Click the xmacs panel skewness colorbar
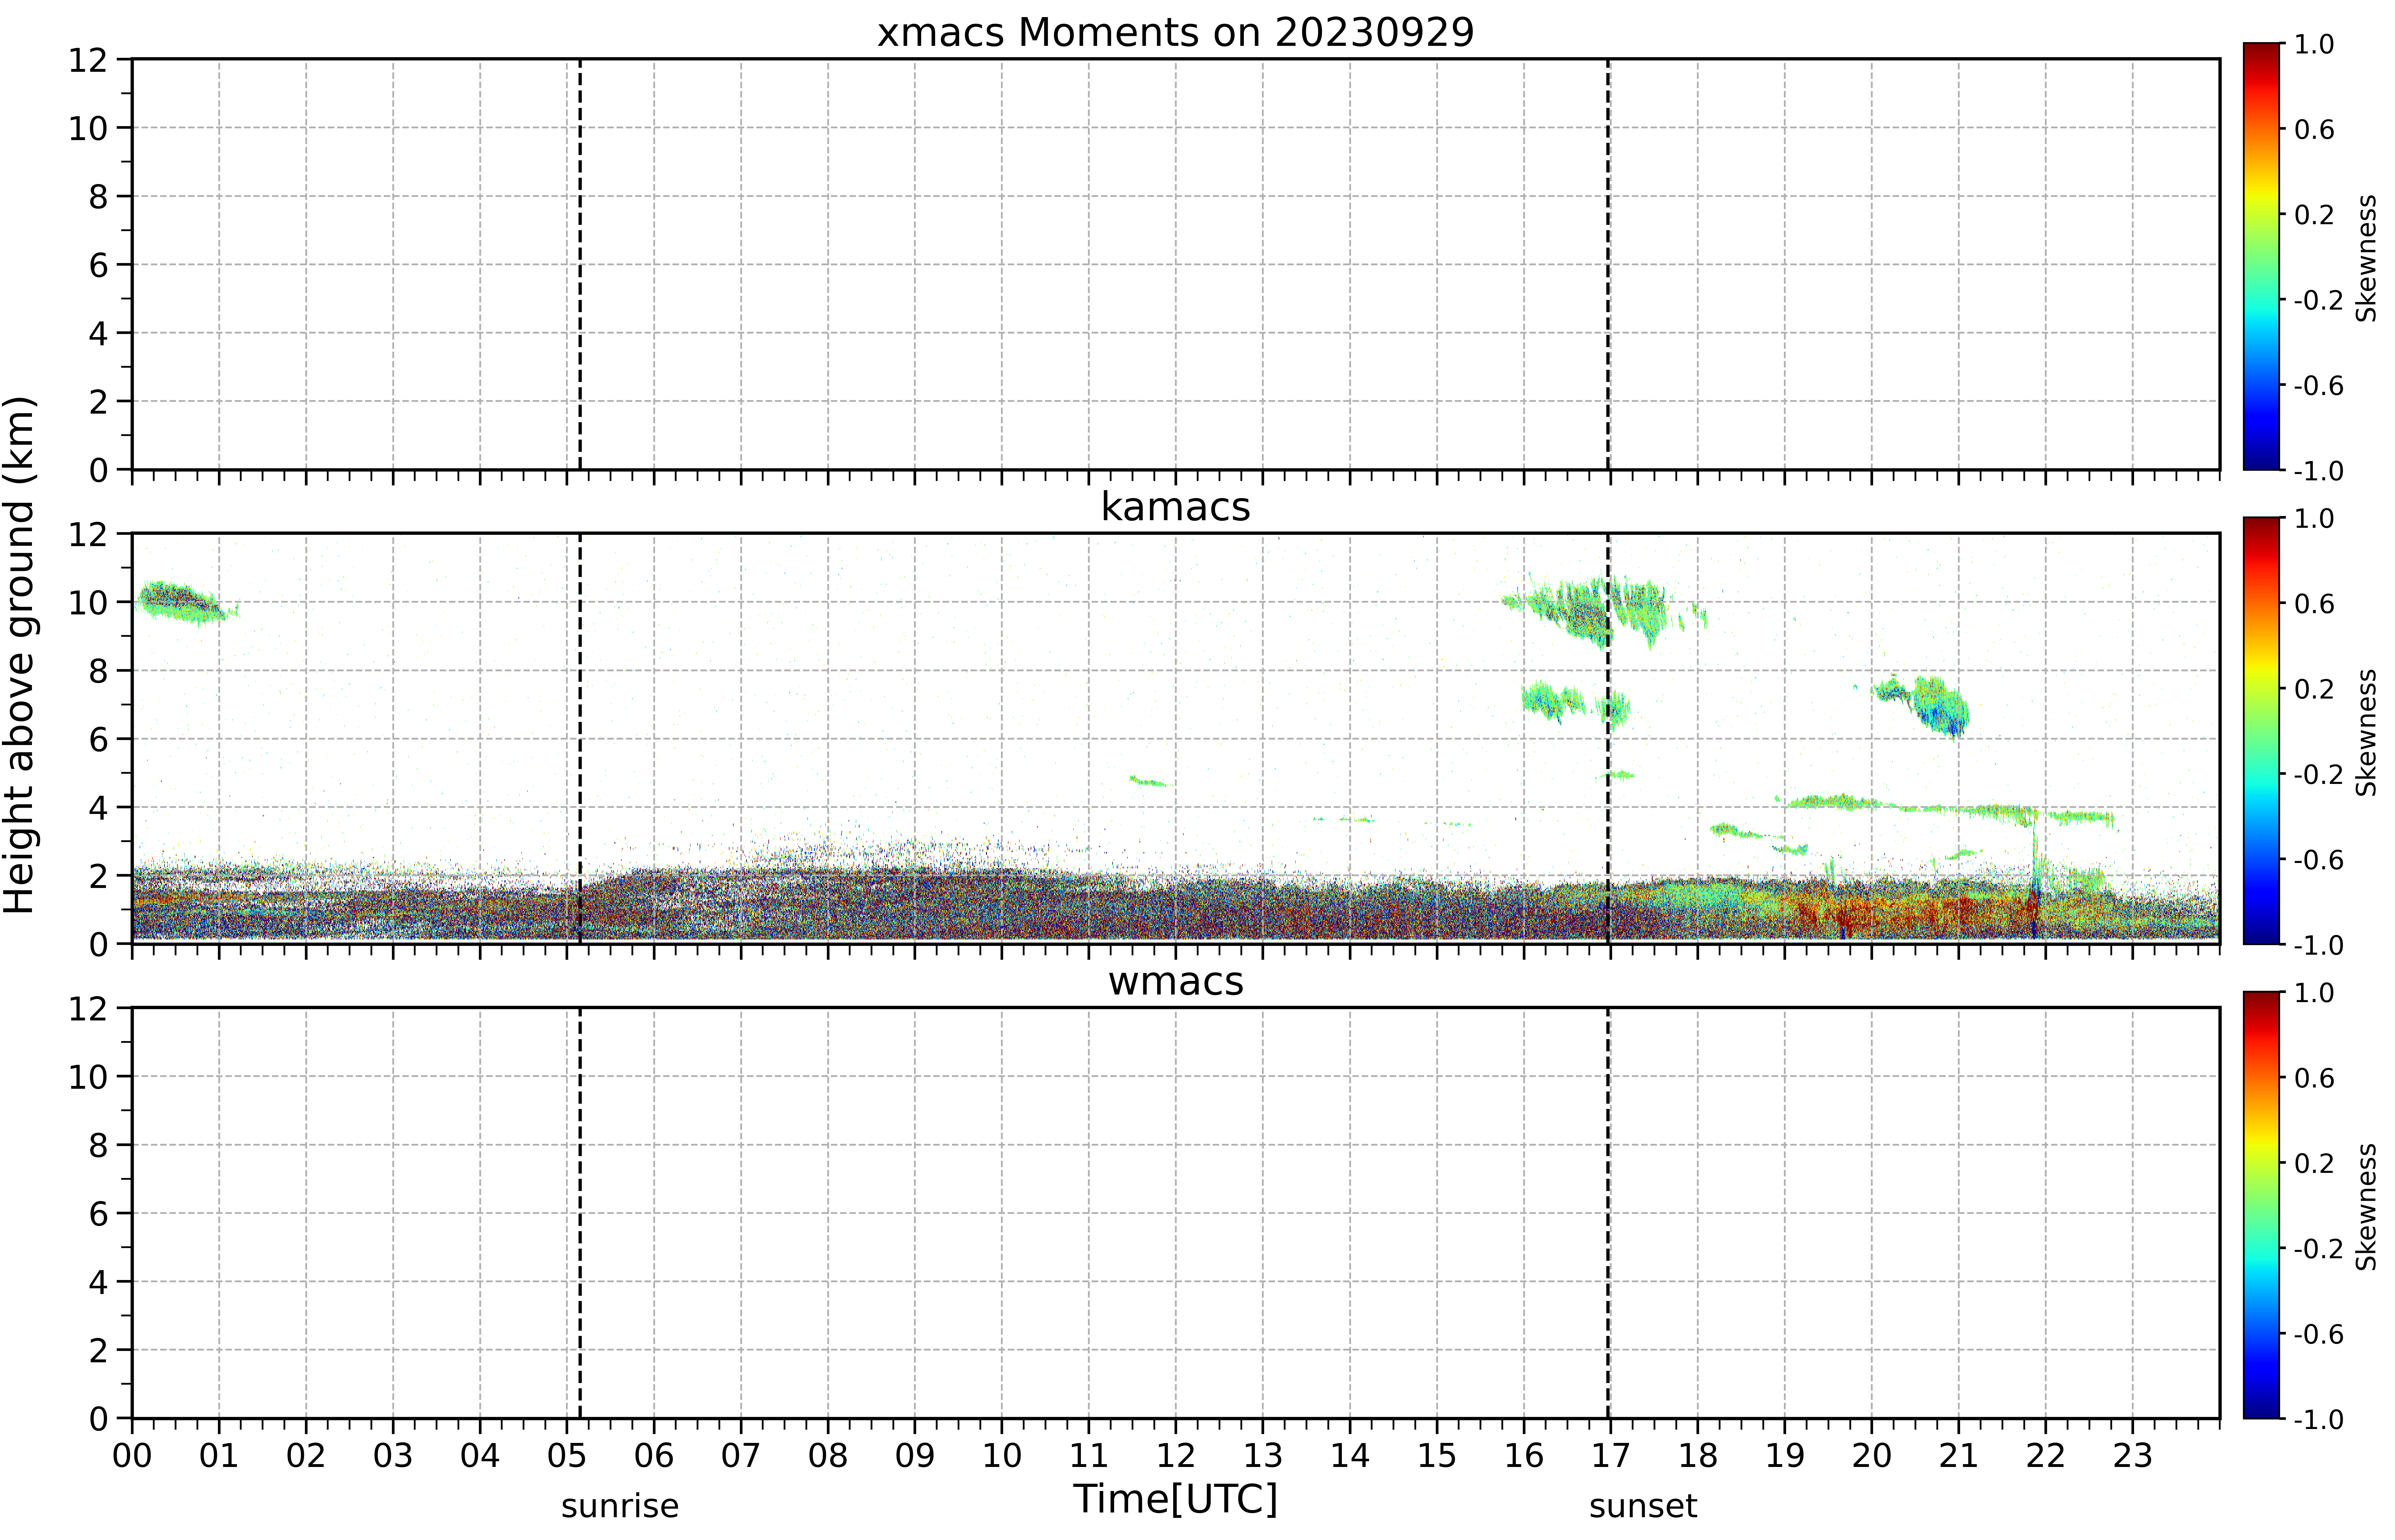2395x1540 pixels. 2261,256
